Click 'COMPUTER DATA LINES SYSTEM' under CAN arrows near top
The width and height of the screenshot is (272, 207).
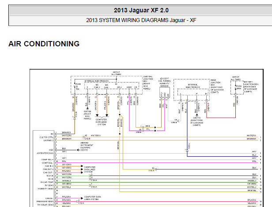[101, 122]
